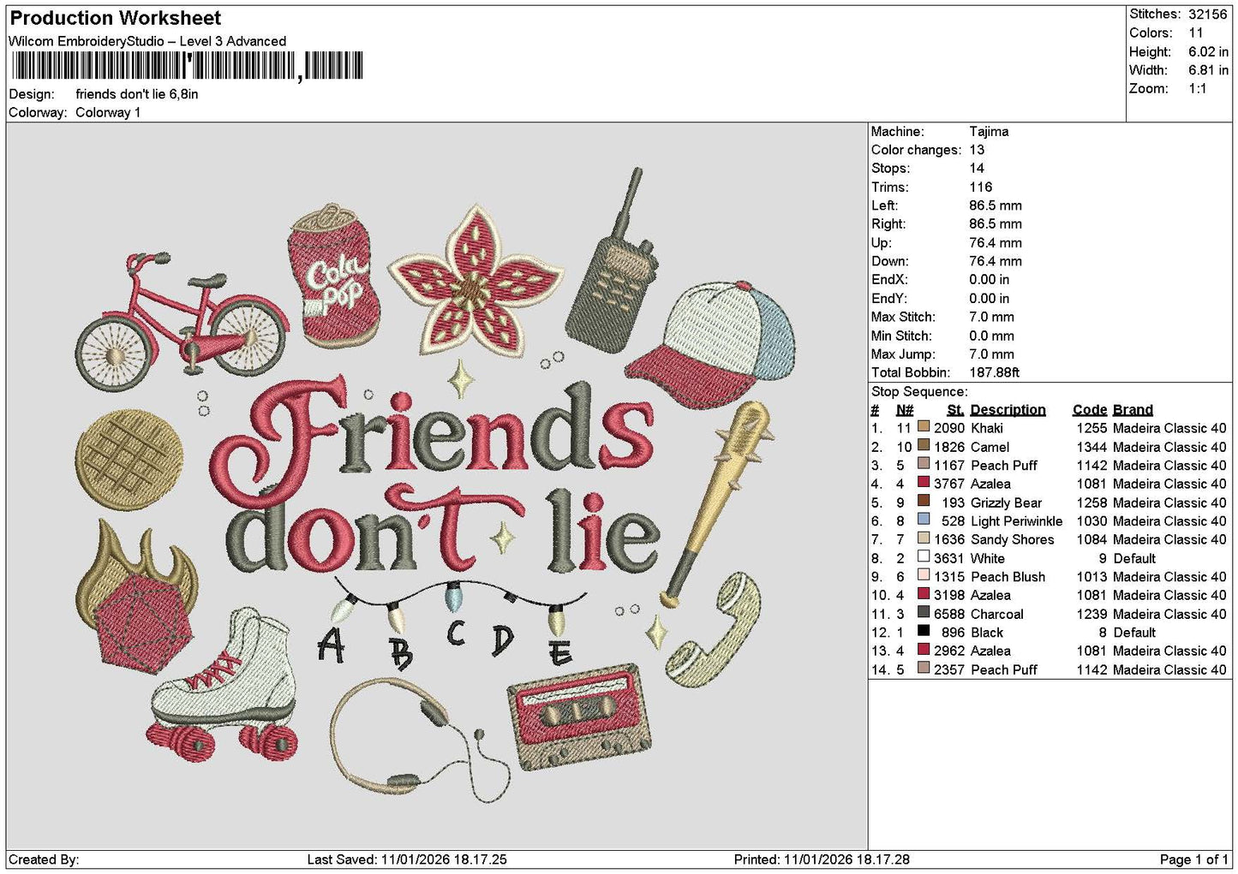Viewport: 1238px width, 874px height.
Task: Click the code '1255' in the Khaki row
Action: click(x=1092, y=428)
